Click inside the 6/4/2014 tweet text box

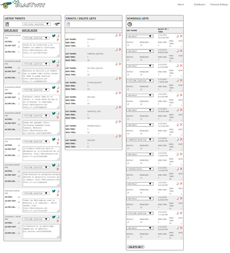pyautogui.click(x=41, y=205)
